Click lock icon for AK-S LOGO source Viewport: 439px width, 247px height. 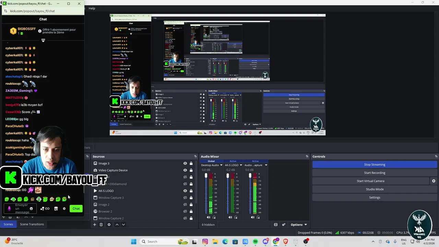click(x=191, y=191)
